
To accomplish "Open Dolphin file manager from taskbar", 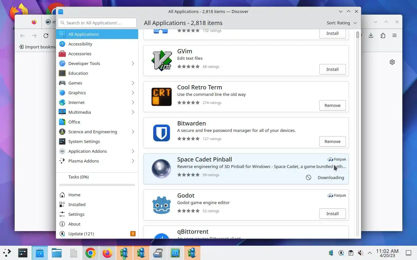I will tap(56, 253).
